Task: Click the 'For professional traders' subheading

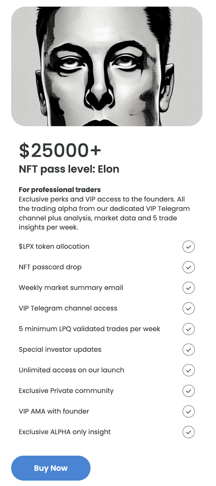Action: coord(60,190)
